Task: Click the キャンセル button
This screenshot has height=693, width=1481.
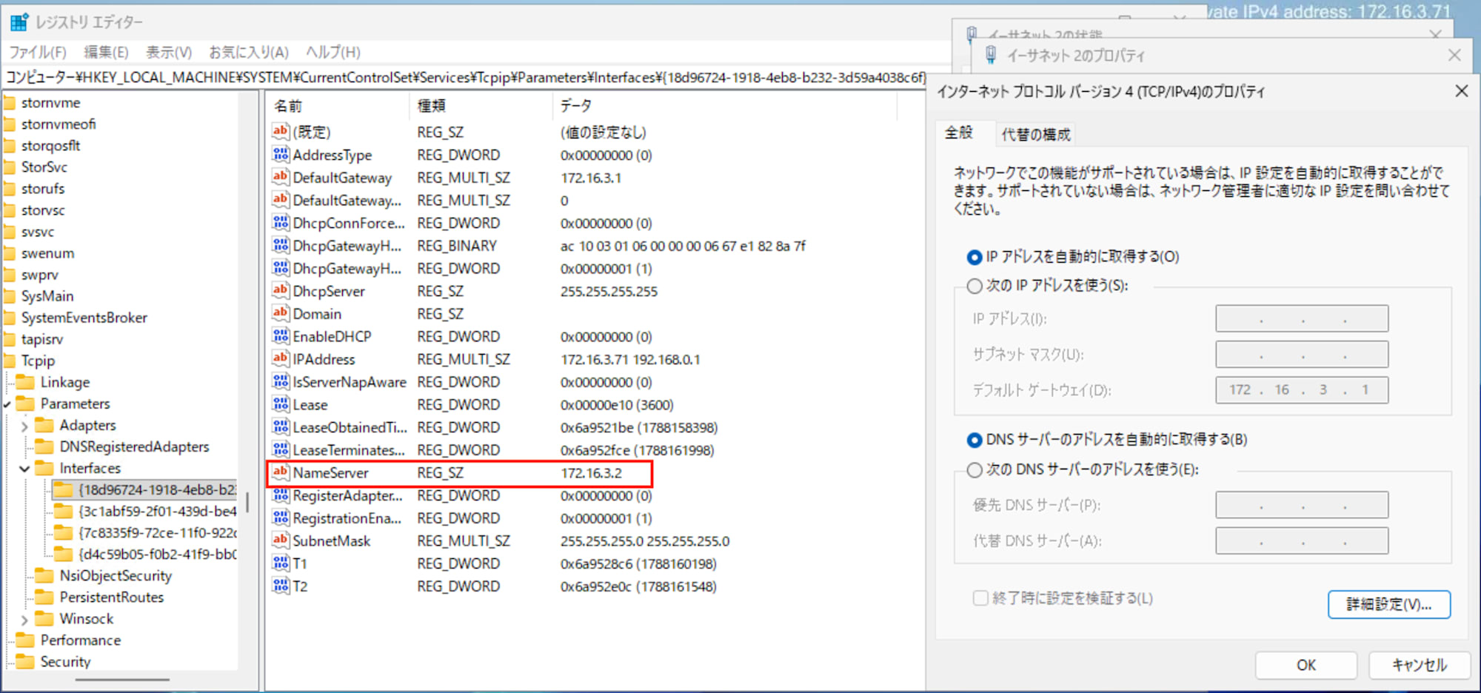Action: tap(1420, 665)
